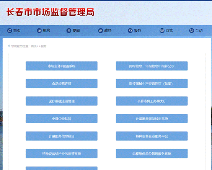Open the 政务 navigation menu text
The height and width of the screenshot is (170, 212).
pyautogui.click(x=108, y=31)
